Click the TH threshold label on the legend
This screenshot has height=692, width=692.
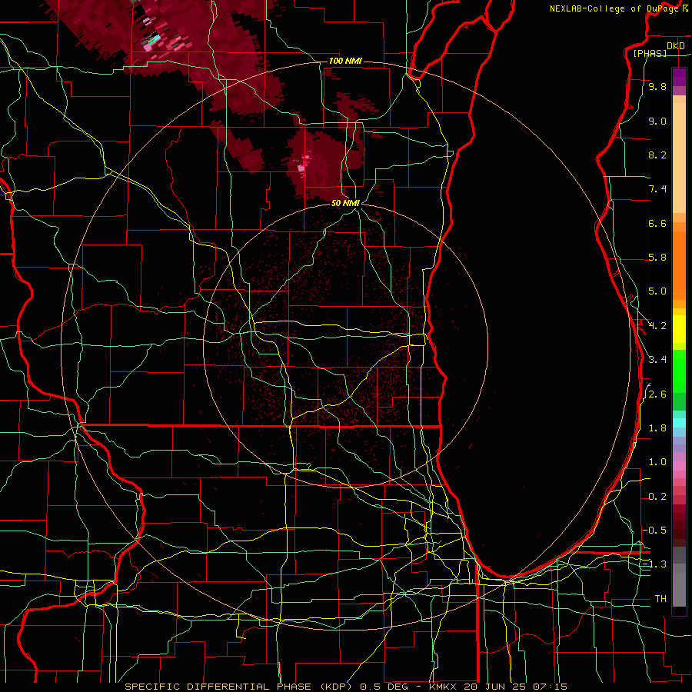pos(660,599)
